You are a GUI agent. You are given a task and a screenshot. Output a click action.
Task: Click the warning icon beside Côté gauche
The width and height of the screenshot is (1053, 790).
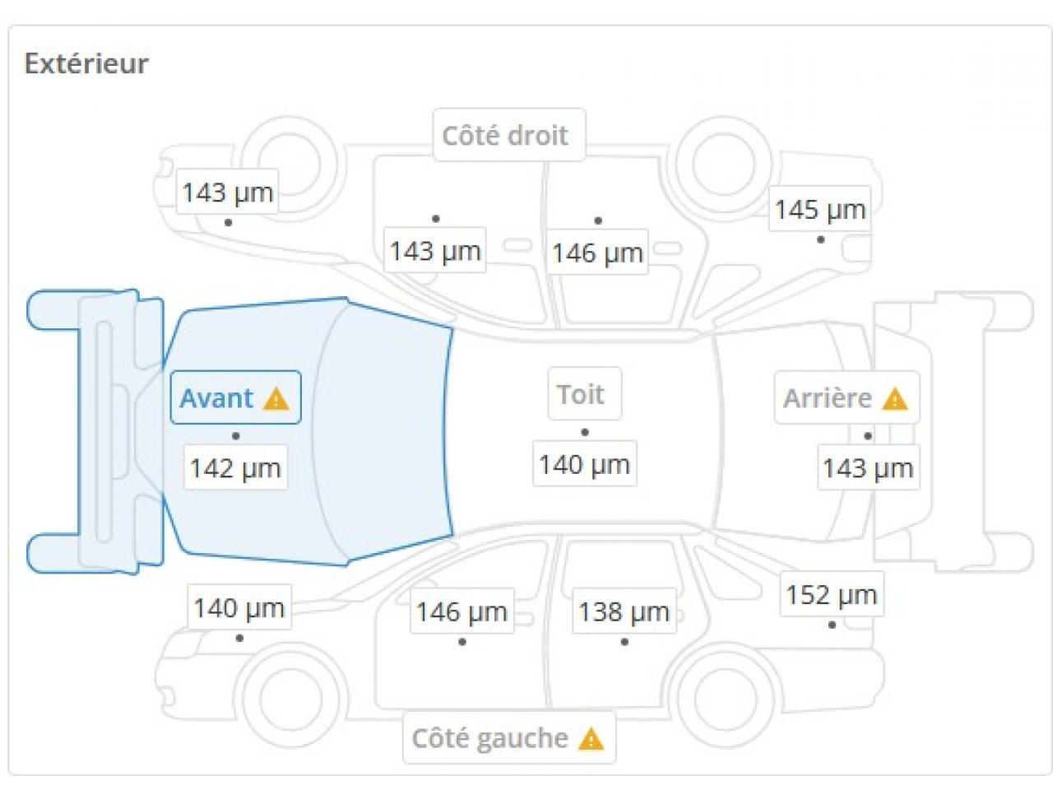pos(591,739)
